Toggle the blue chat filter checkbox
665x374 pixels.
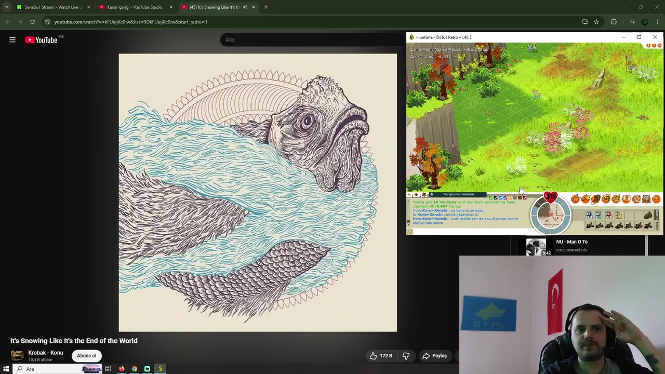click(x=500, y=198)
